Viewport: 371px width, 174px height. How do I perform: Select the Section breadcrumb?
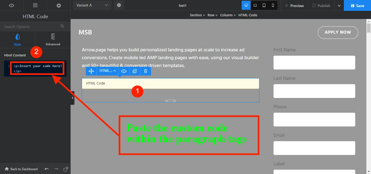coord(196,15)
